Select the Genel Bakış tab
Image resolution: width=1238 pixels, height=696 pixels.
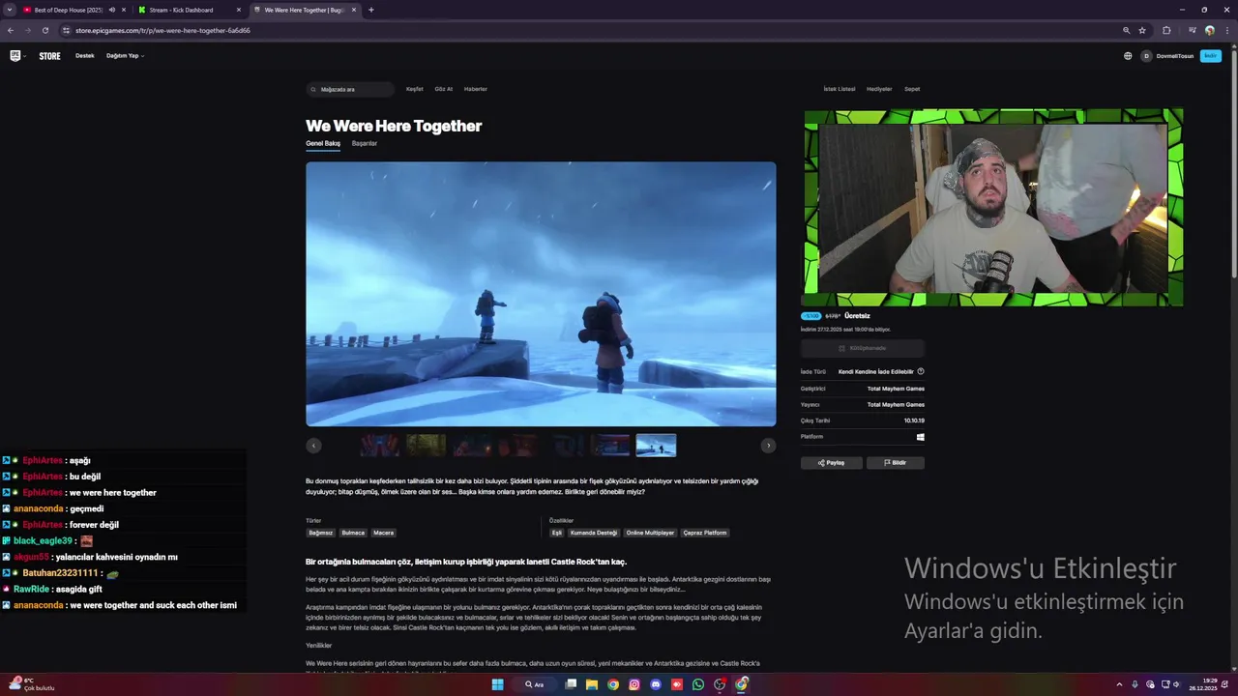point(323,143)
